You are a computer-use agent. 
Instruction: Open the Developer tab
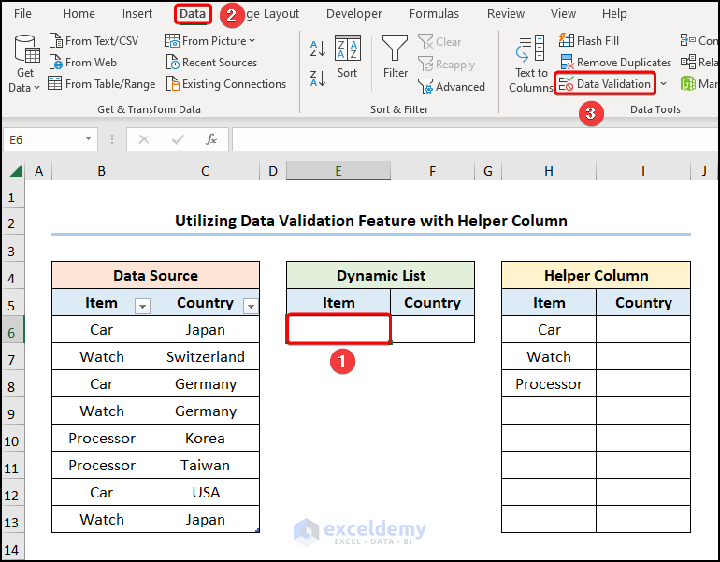point(354,14)
